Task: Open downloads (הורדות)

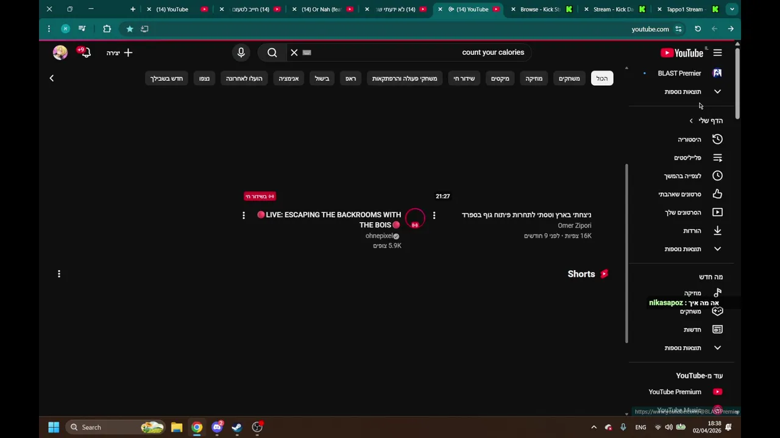Action: point(682,231)
